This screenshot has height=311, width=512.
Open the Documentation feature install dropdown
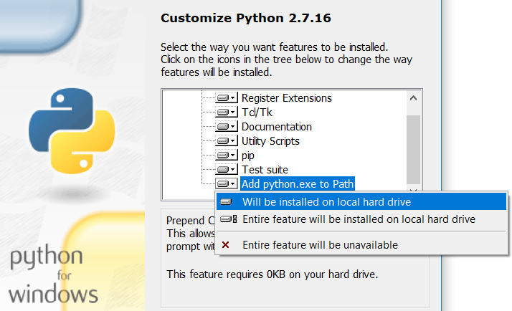click(227, 127)
